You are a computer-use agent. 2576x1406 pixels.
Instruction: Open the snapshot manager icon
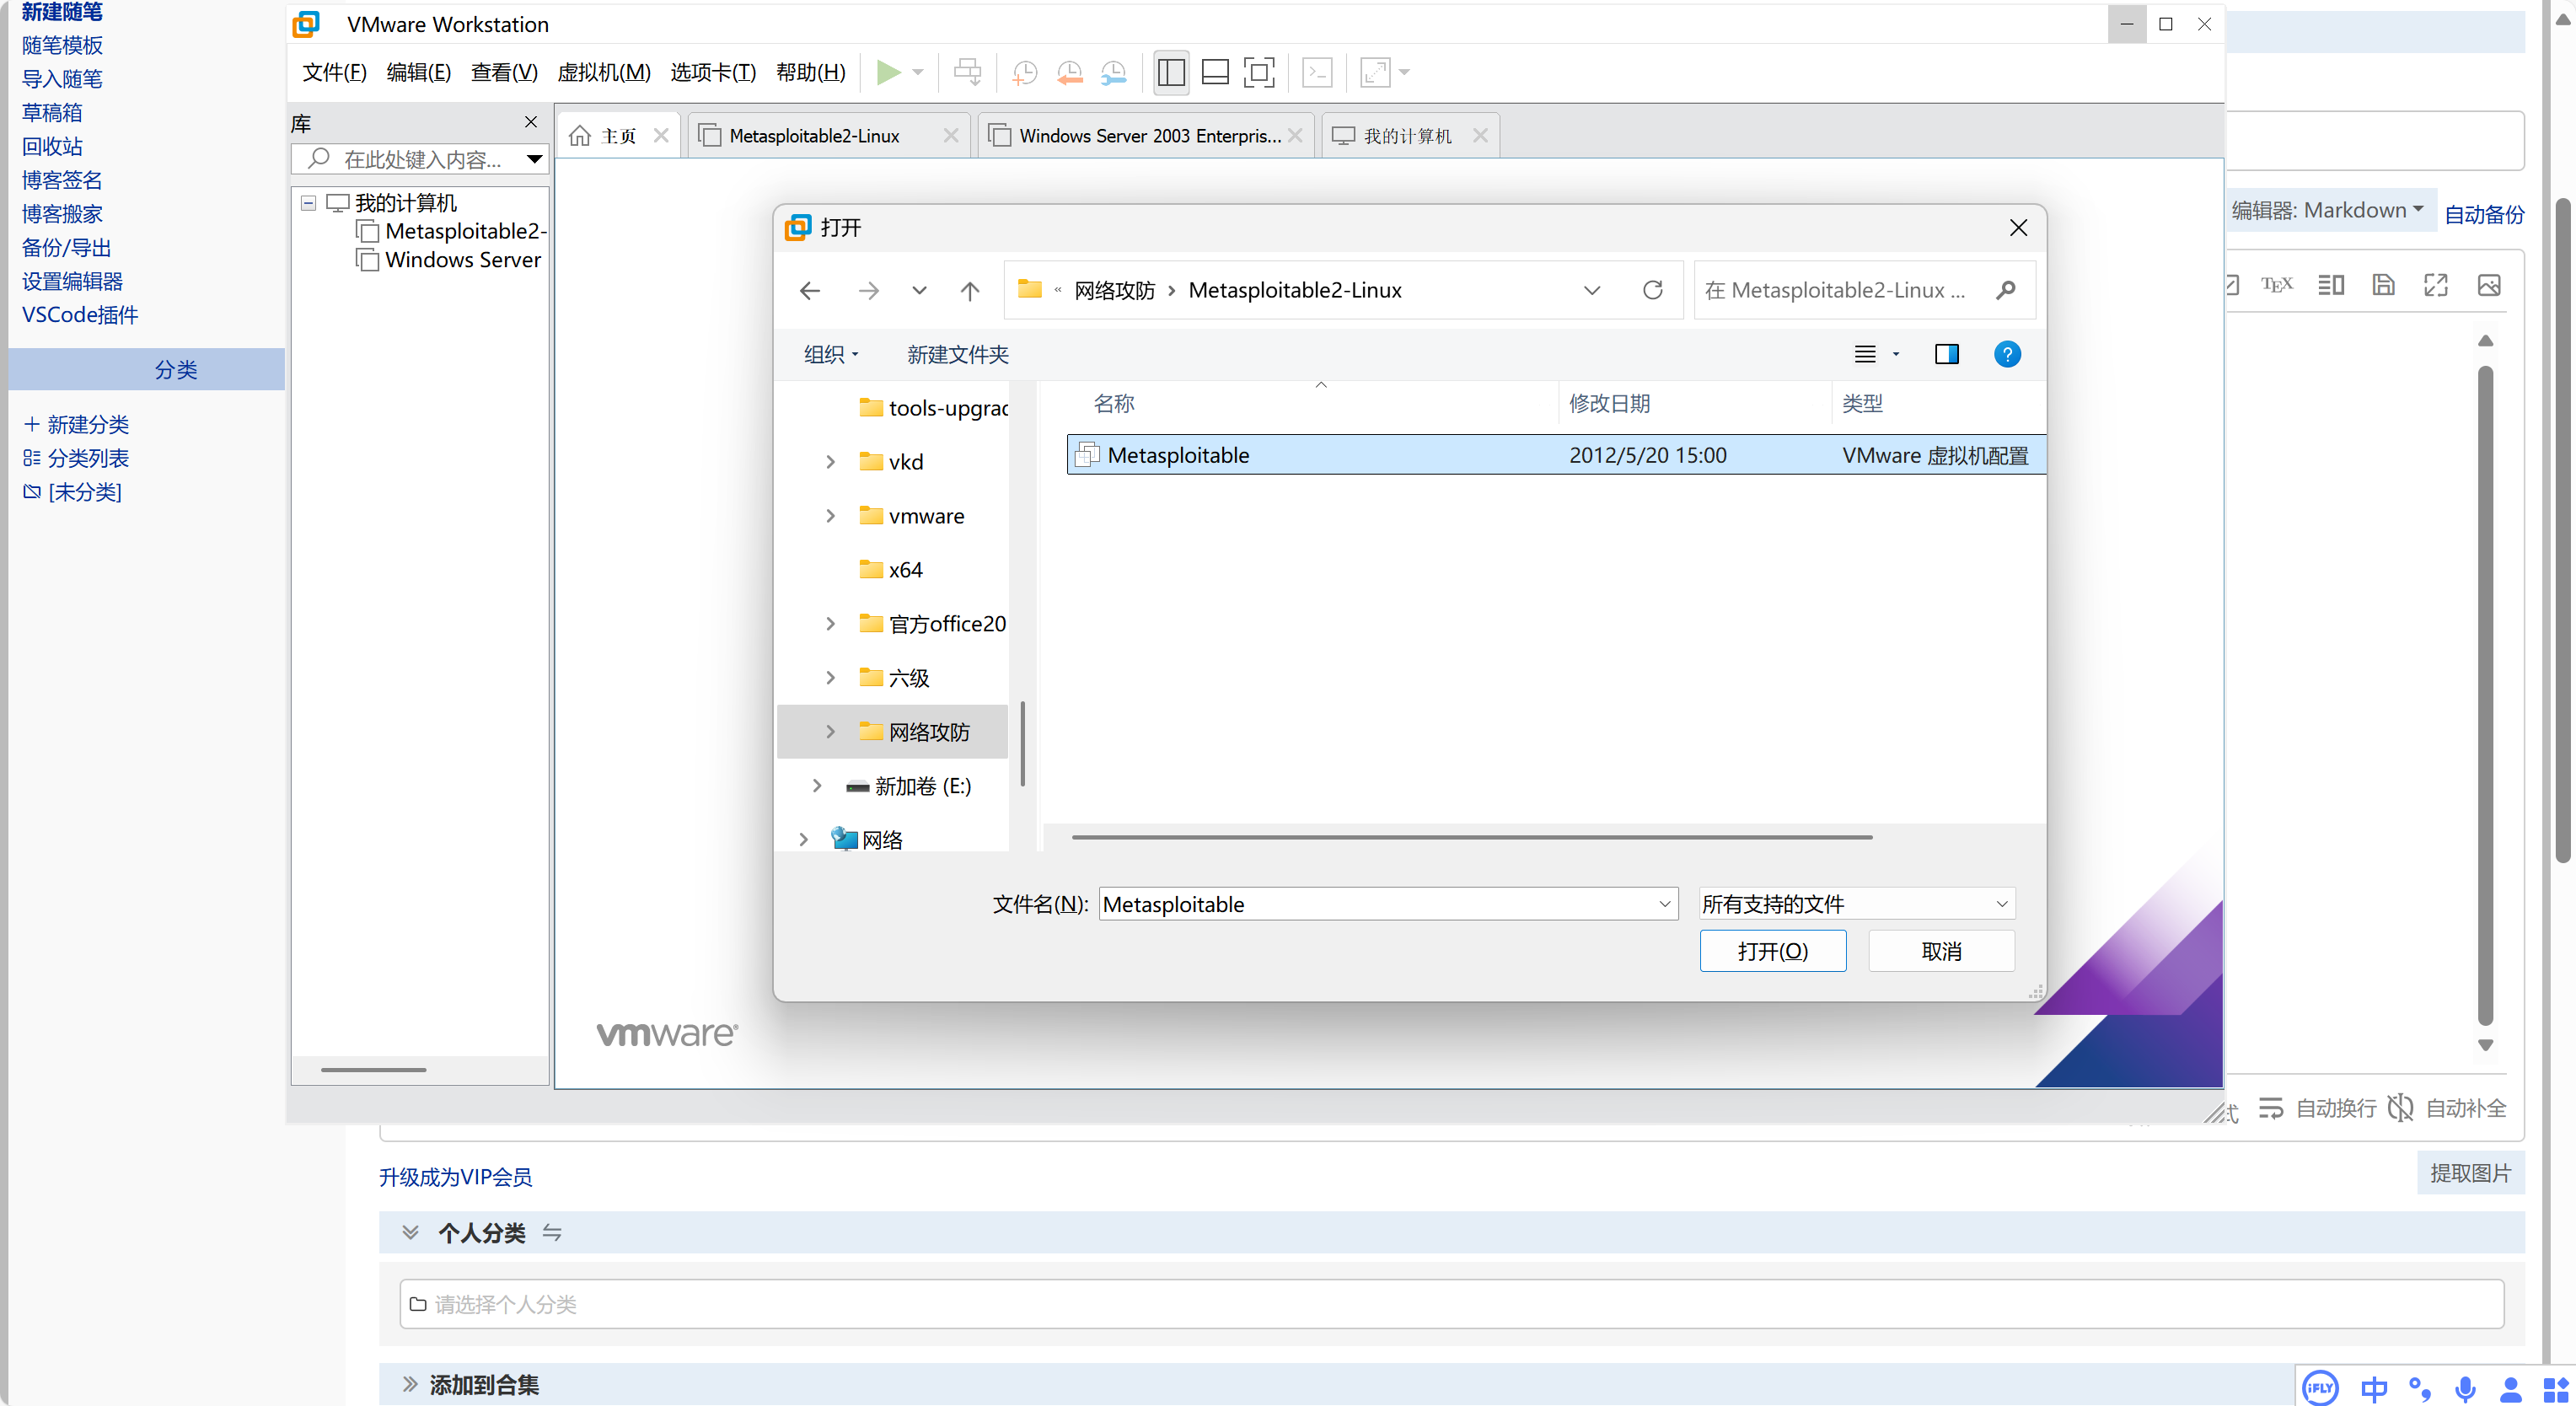[x=1113, y=72]
